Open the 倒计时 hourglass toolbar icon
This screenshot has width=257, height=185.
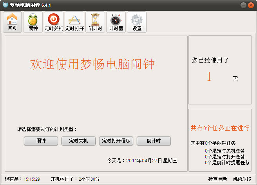point(95,22)
